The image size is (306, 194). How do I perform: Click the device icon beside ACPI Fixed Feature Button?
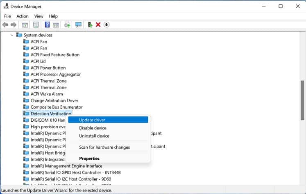click(x=26, y=54)
